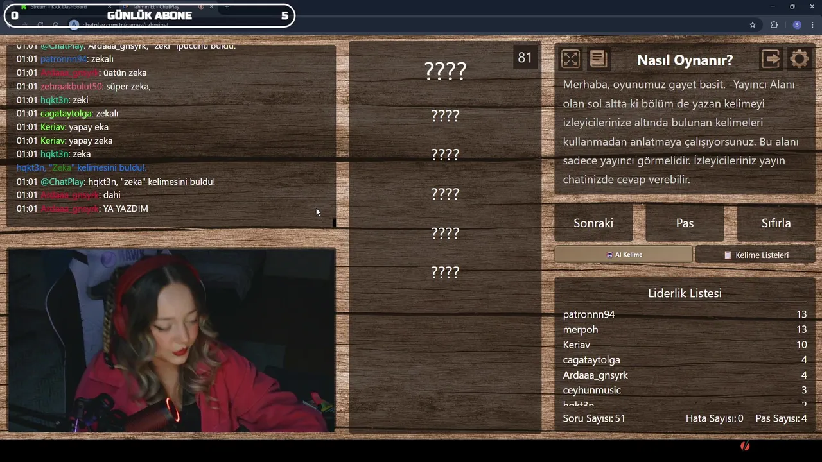
Task: Click the Pas Sayısı: 4 counter
Action: point(781,418)
